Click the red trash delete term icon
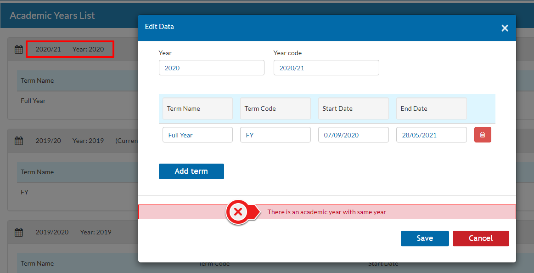 (483, 135)
